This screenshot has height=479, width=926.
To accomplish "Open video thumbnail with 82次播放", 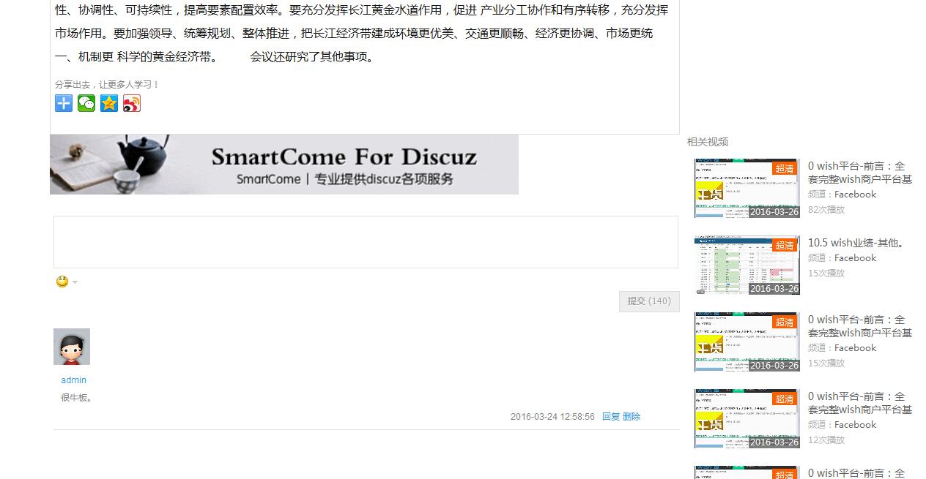I will 747,188.
